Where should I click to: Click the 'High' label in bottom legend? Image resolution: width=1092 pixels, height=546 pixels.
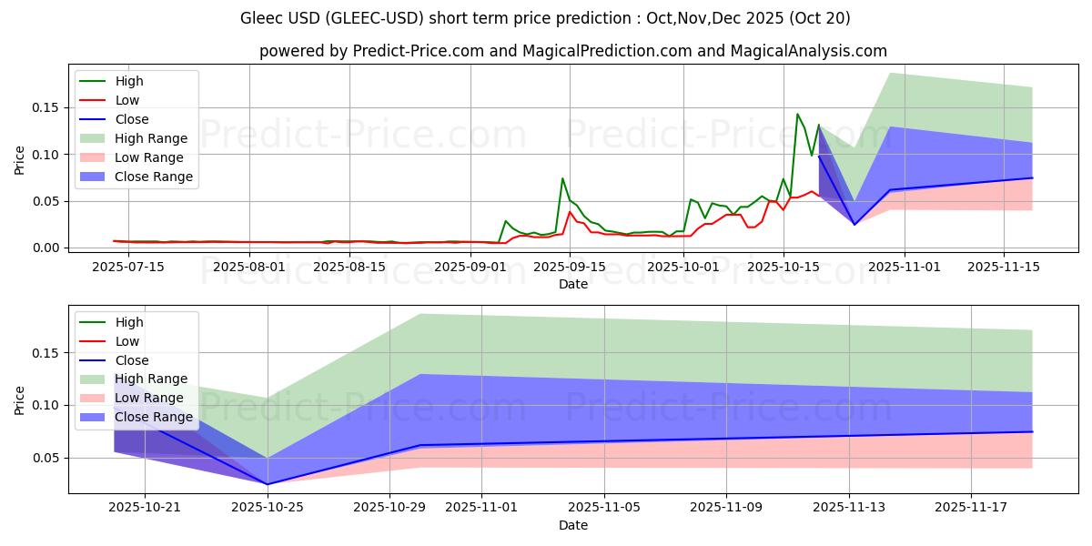(129, 322)
